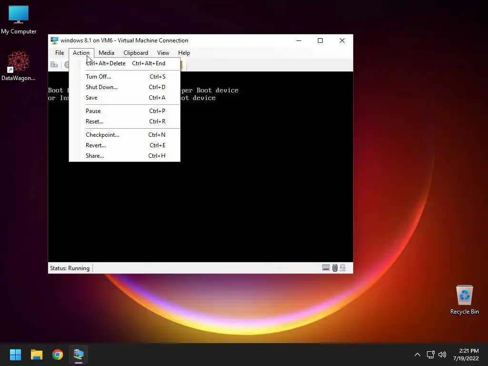Image resolution: width=488 pixels, height=366 pixels.
Task: Open the View menu
Action: [x=163, y=53]
